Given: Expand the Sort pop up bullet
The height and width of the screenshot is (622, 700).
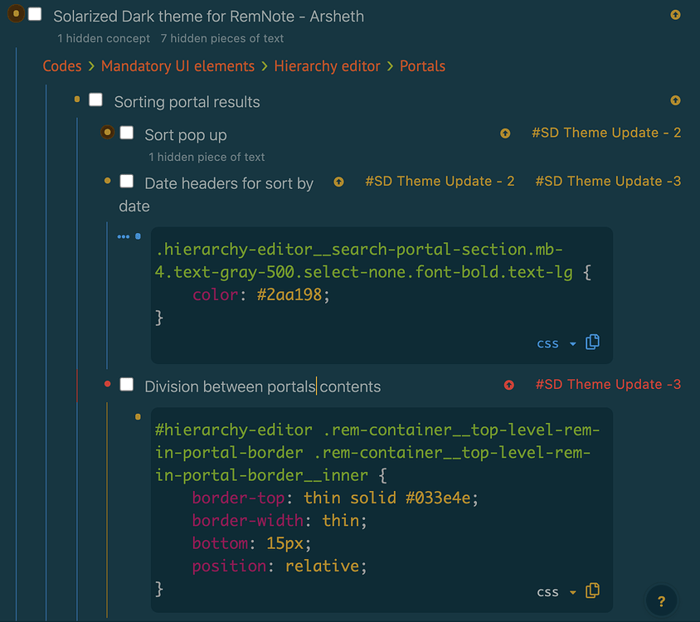Looking at the screenshot, I should 107,132.
